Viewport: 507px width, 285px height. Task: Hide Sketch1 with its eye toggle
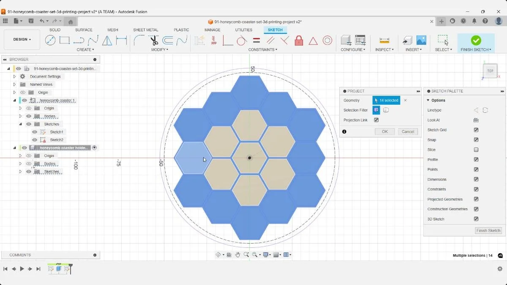34,132
